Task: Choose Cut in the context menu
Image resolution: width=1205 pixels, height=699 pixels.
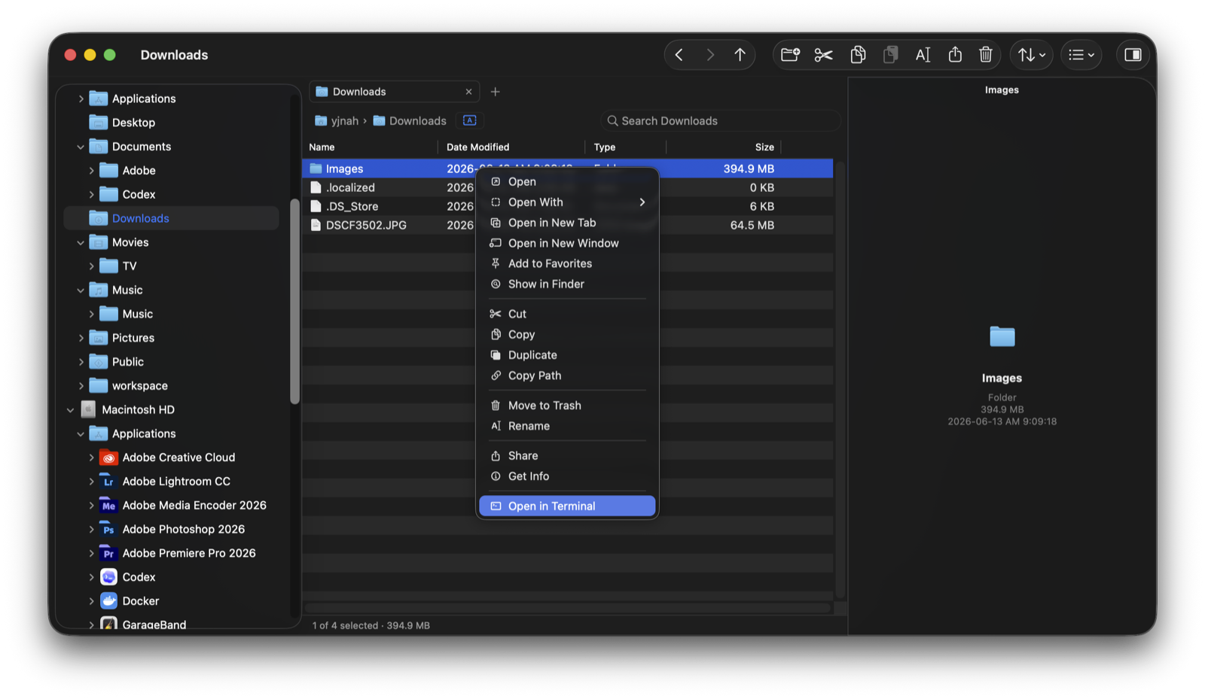Action: point(567,314)
